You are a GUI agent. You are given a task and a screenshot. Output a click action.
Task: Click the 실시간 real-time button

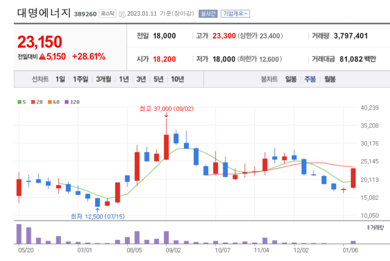208,14
